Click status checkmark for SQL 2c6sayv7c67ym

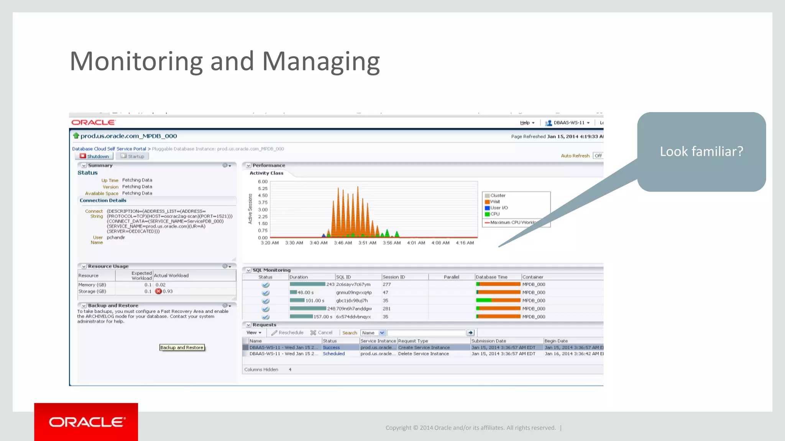(x=265, y=285)
